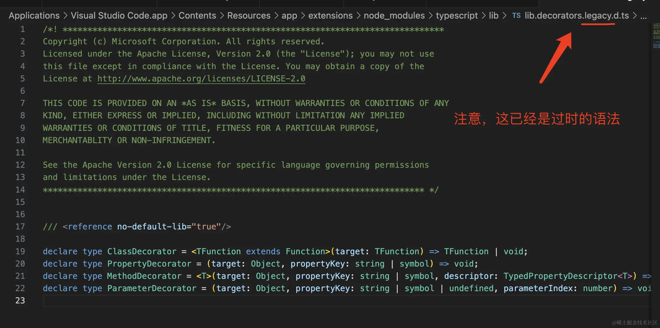Click the TS file icon in breadcrumbs
Viewport: 660px width, 328px height.
516,15
